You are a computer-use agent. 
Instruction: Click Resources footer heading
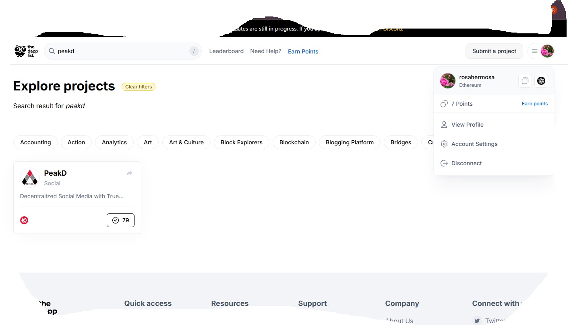tap(230, 303)
